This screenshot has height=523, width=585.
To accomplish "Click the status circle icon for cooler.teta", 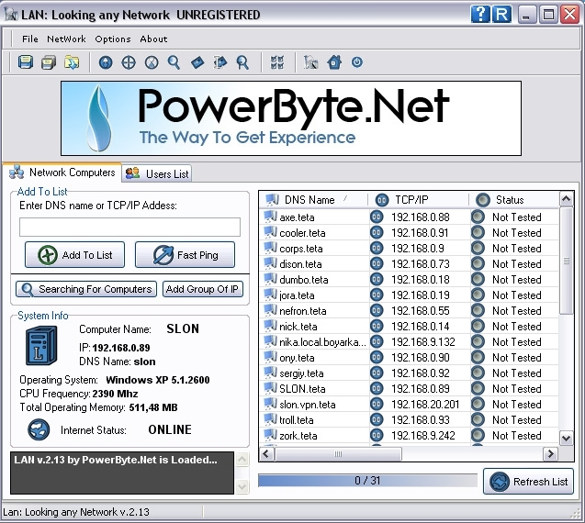I will (x=478, y=232).
